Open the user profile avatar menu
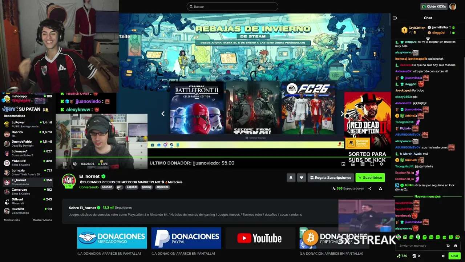This screenshot has height=262, width=465. (x=453, y=7)
